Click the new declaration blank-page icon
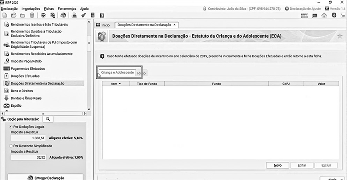Screen dimensions: 347x180 pyautogui.click(x=5, y=15)
